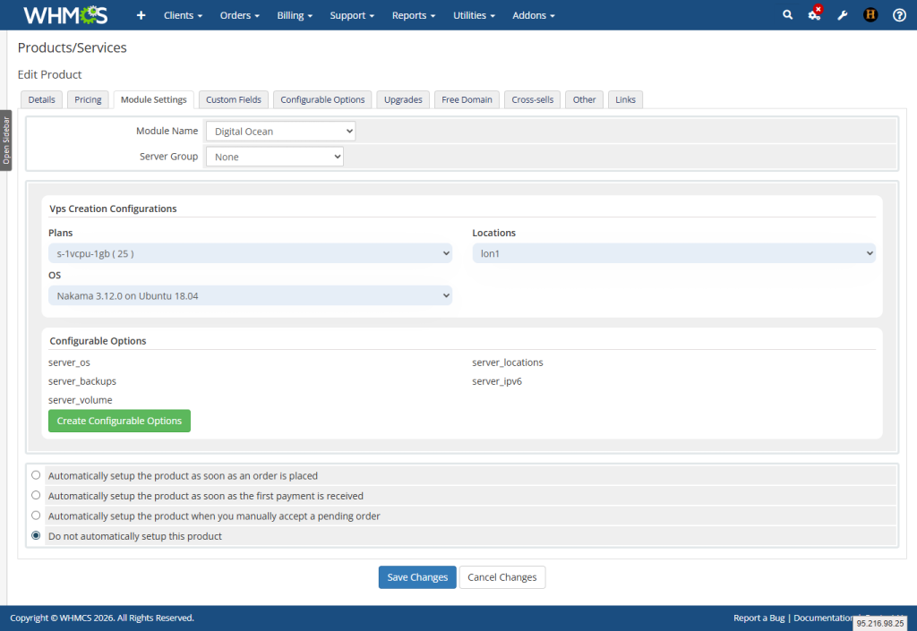This screenshot has height=631, width=917.
Task: Open the server_os configurable option link
Action: (69, 362)
